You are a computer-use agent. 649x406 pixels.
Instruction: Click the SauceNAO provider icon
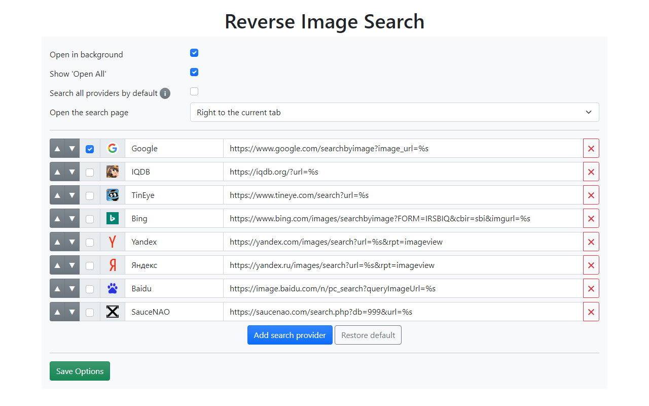click(x=113, y=312)
